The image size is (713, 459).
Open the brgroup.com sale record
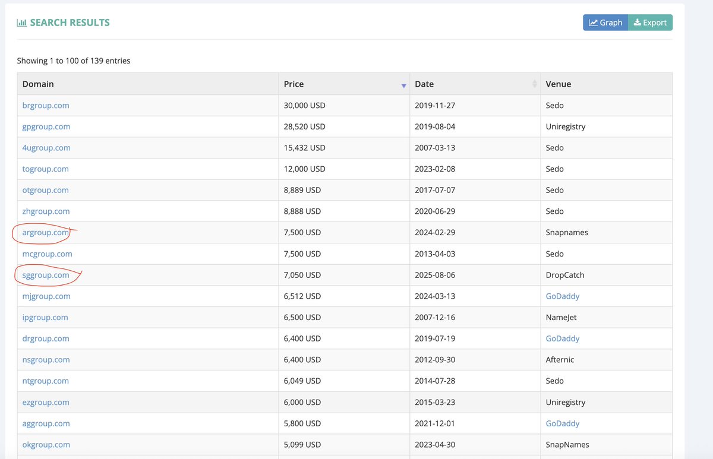coord(46,105)
